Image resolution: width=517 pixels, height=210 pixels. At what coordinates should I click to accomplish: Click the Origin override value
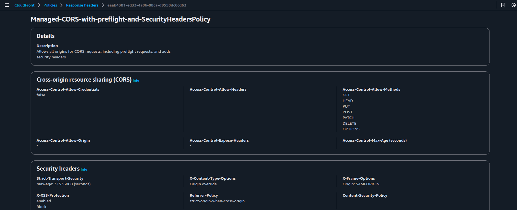coord(203,184)
